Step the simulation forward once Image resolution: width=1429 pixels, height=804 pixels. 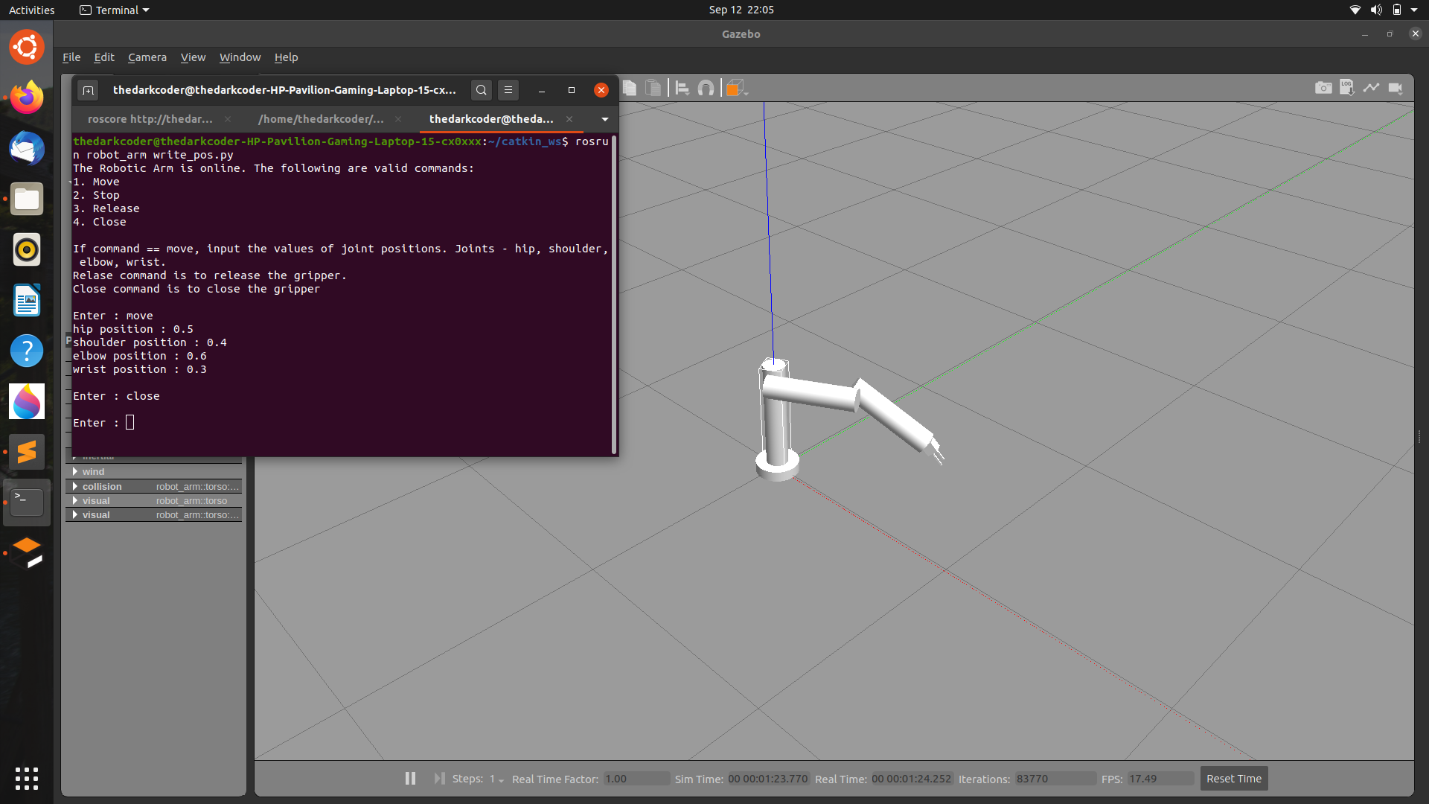pos(439,778)
